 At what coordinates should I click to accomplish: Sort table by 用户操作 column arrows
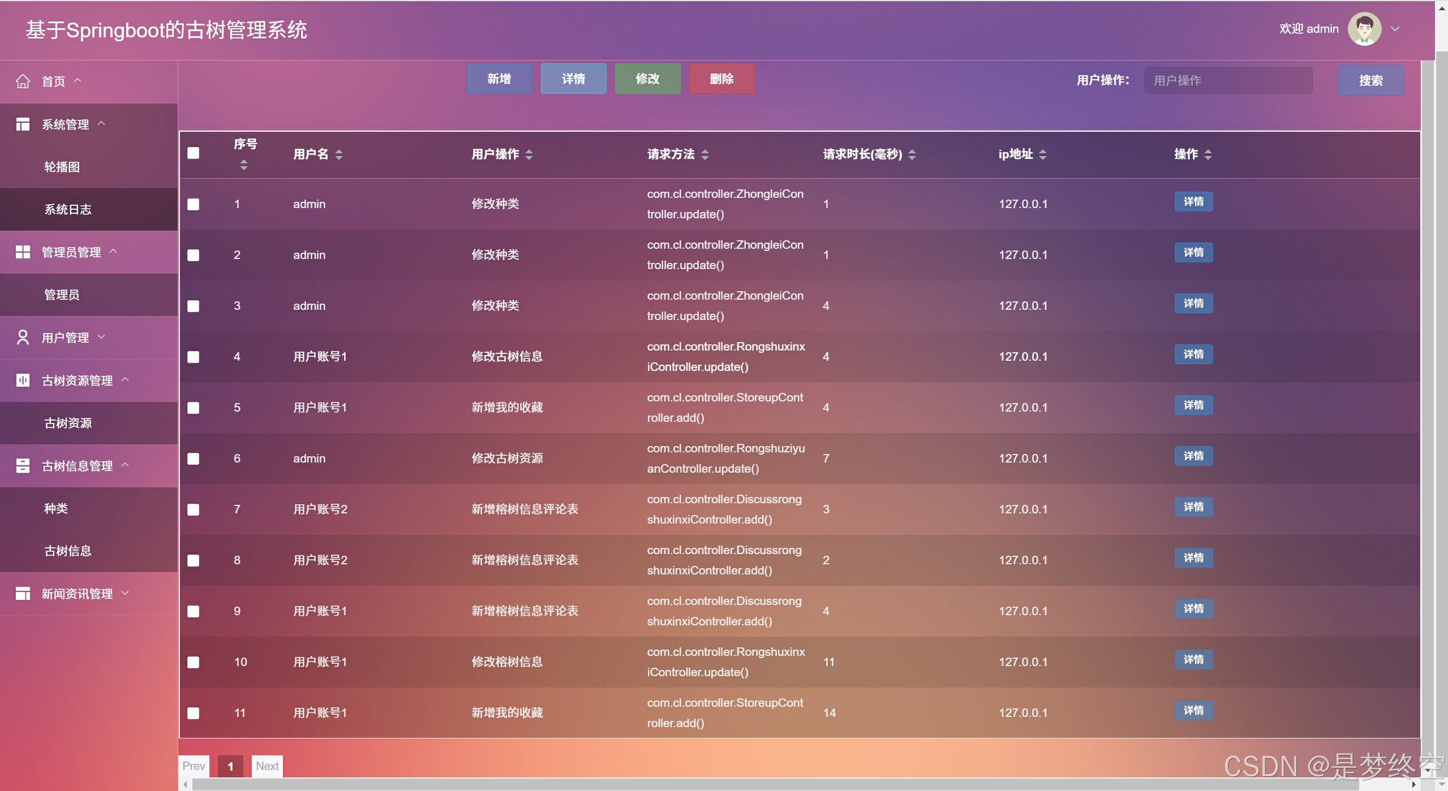[529, 154]
